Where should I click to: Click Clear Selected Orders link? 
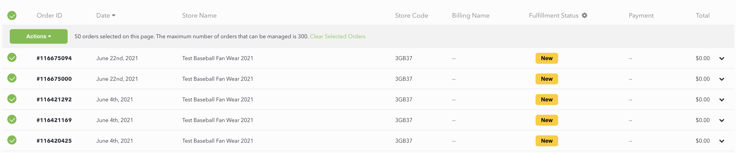tap(338, 36)
